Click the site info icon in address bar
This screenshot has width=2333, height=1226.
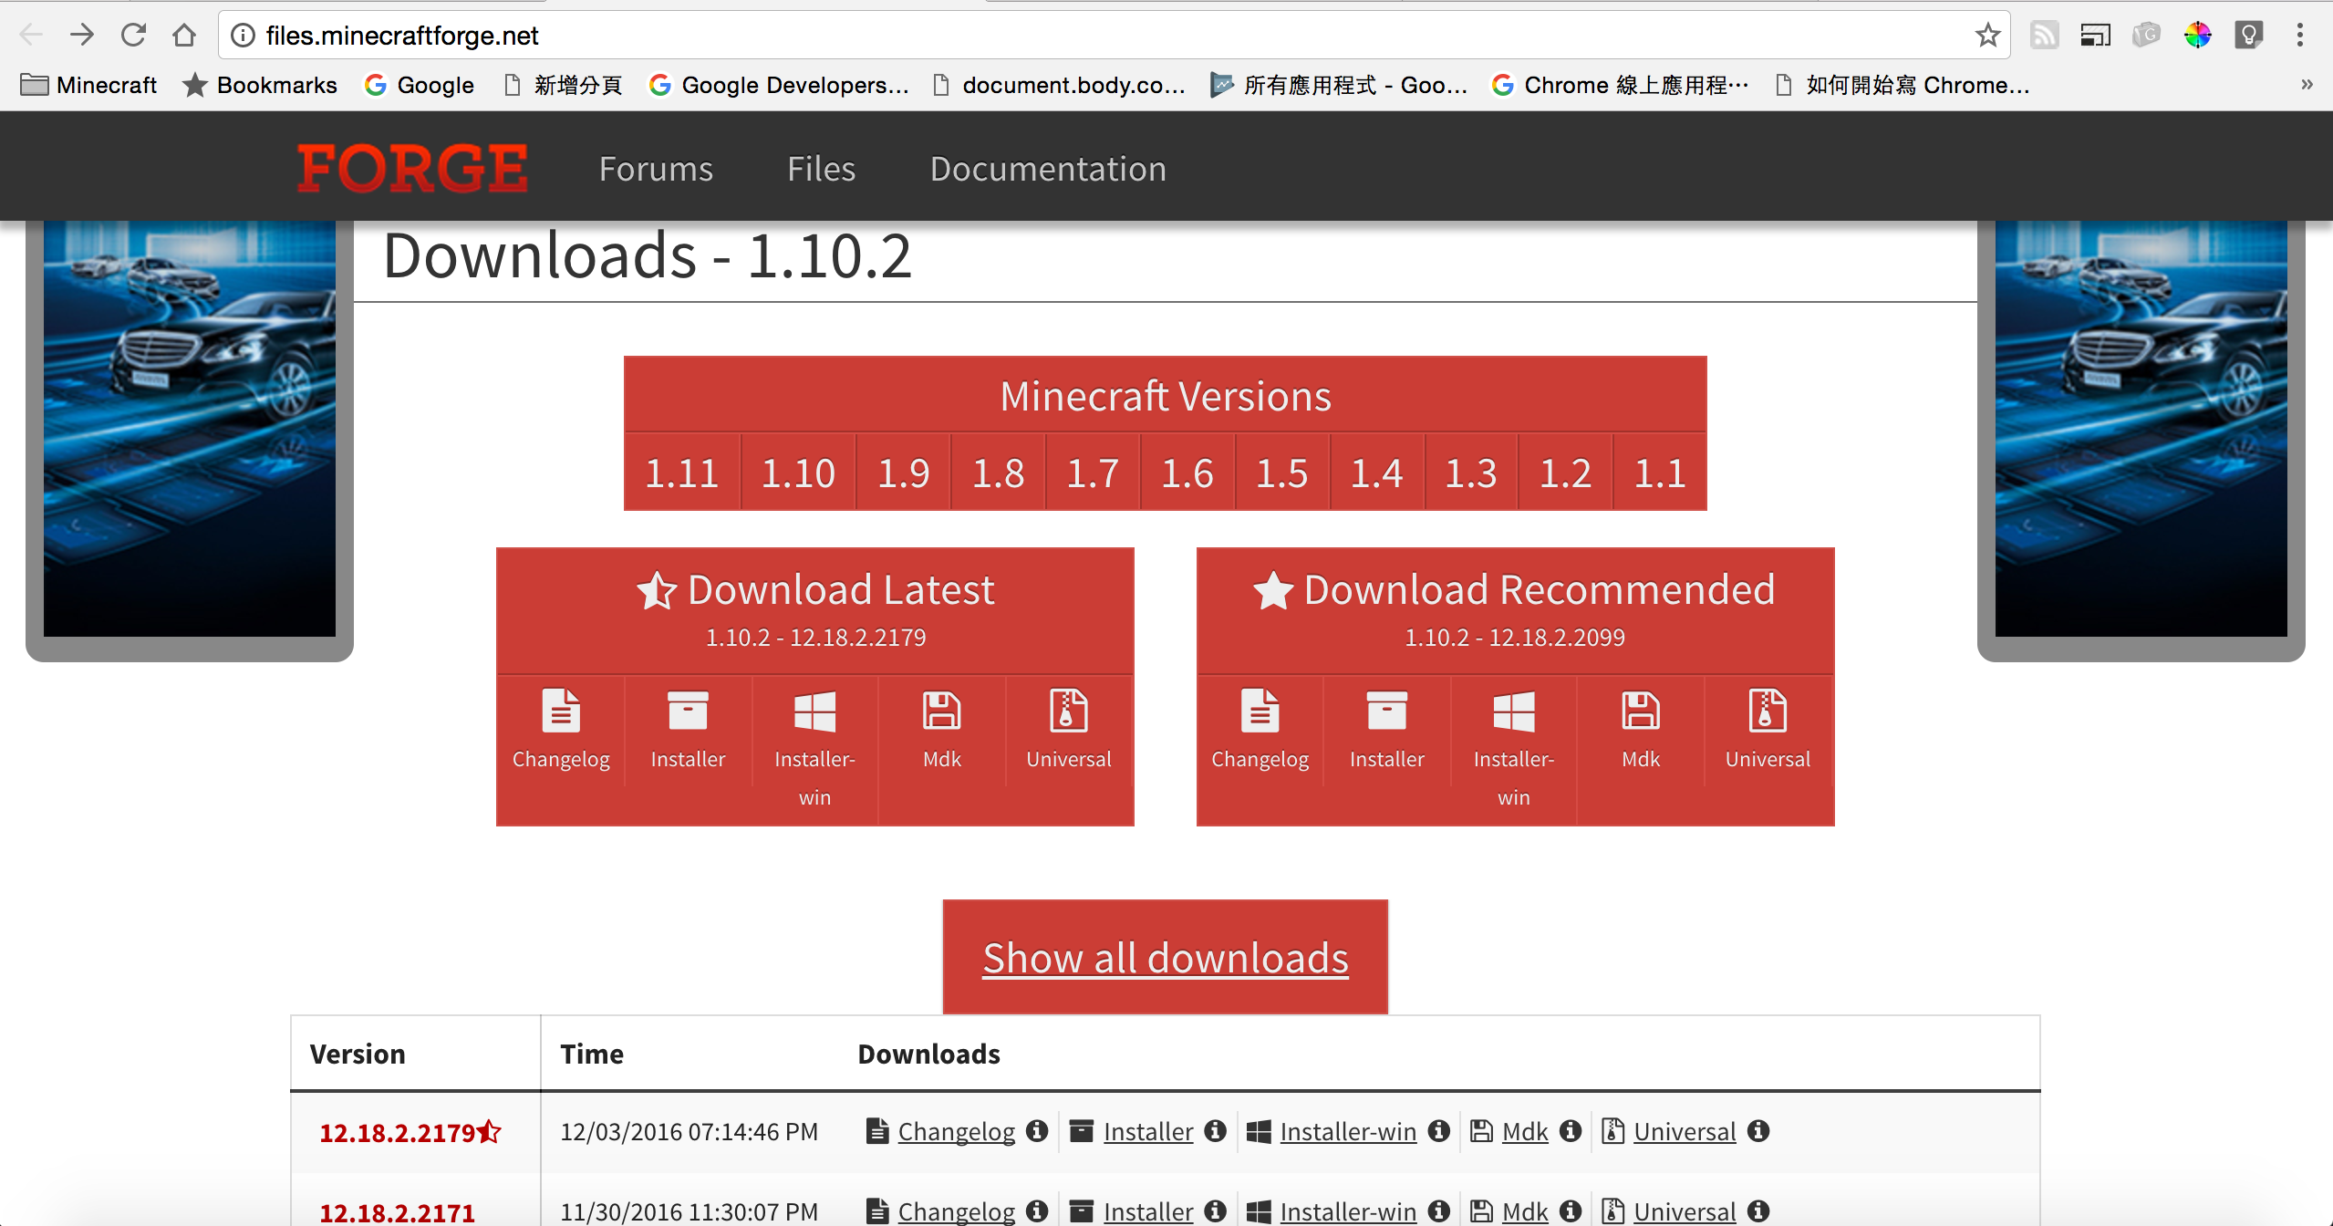coord(243,36)
